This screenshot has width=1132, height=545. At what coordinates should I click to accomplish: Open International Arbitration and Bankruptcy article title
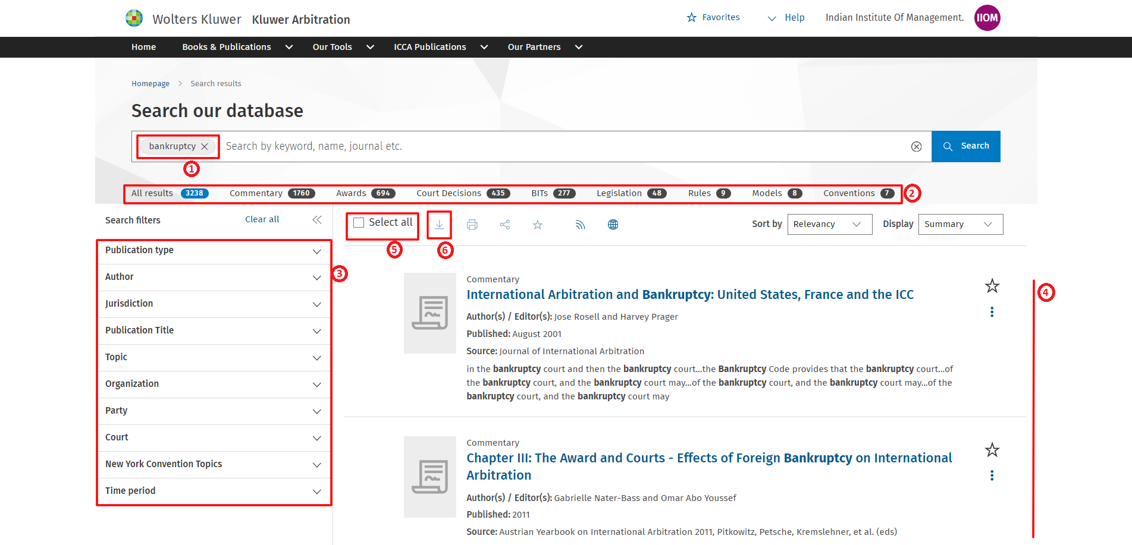690,295
